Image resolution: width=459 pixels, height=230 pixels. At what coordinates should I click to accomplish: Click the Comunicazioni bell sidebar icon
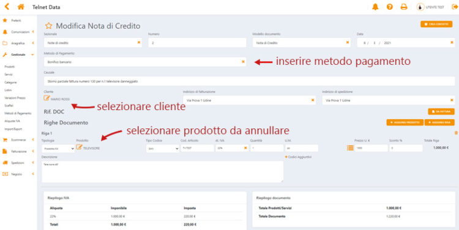point(5,32)
